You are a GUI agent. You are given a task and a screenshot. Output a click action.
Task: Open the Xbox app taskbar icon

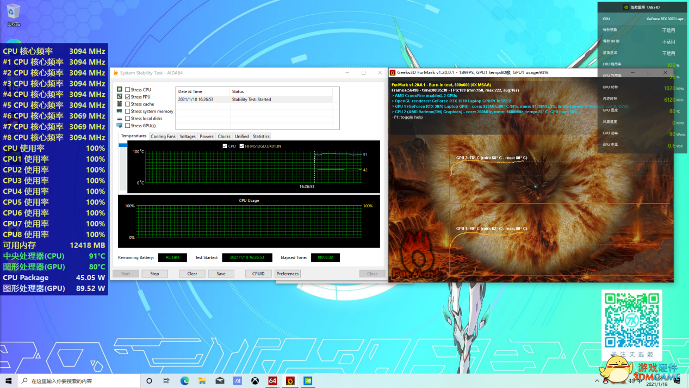(x=255, y=381)
